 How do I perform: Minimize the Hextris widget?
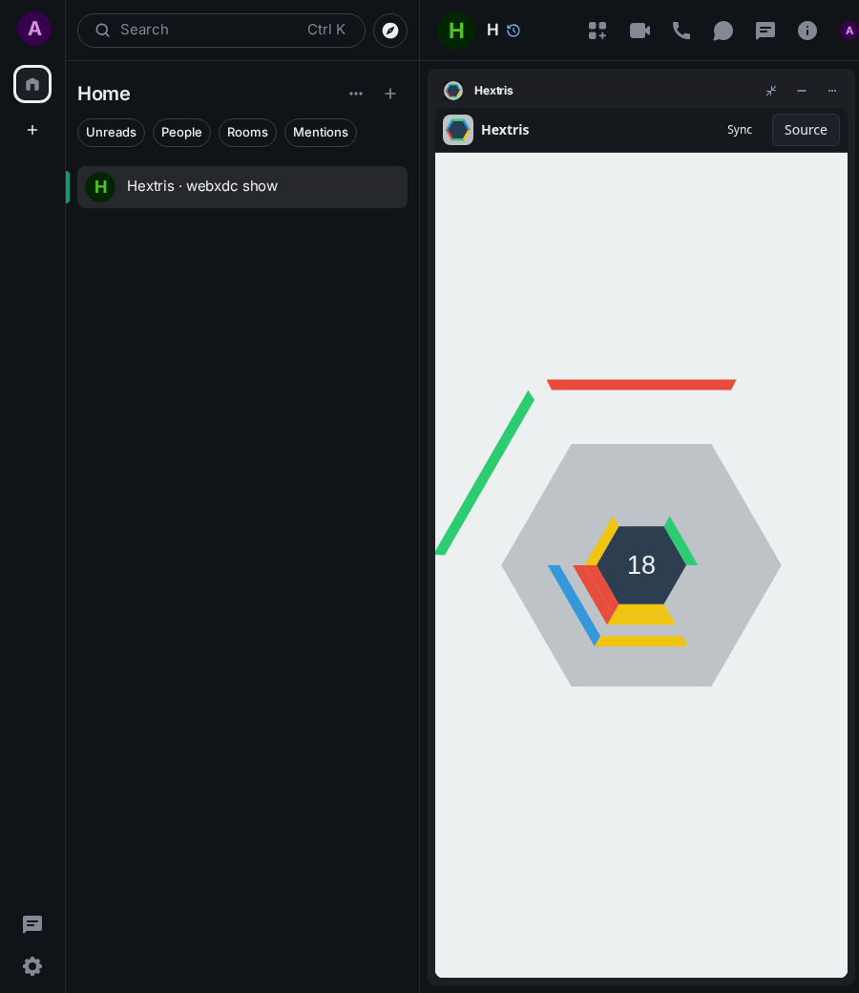pyautogui.click(x=802, y=91)
